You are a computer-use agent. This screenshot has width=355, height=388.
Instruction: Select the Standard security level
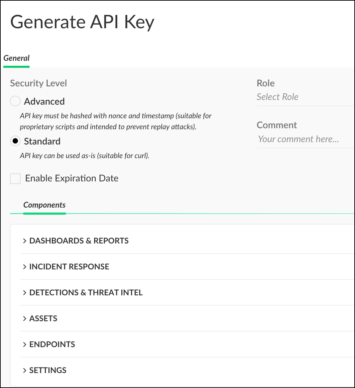(15, 141)
